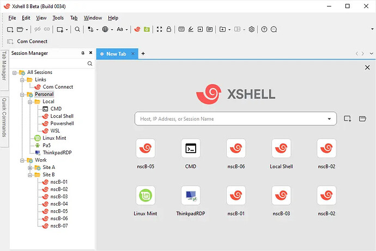Click the New session toolbar icon
The height and width of the screenshot is (251, 376).
coord(10,29)
